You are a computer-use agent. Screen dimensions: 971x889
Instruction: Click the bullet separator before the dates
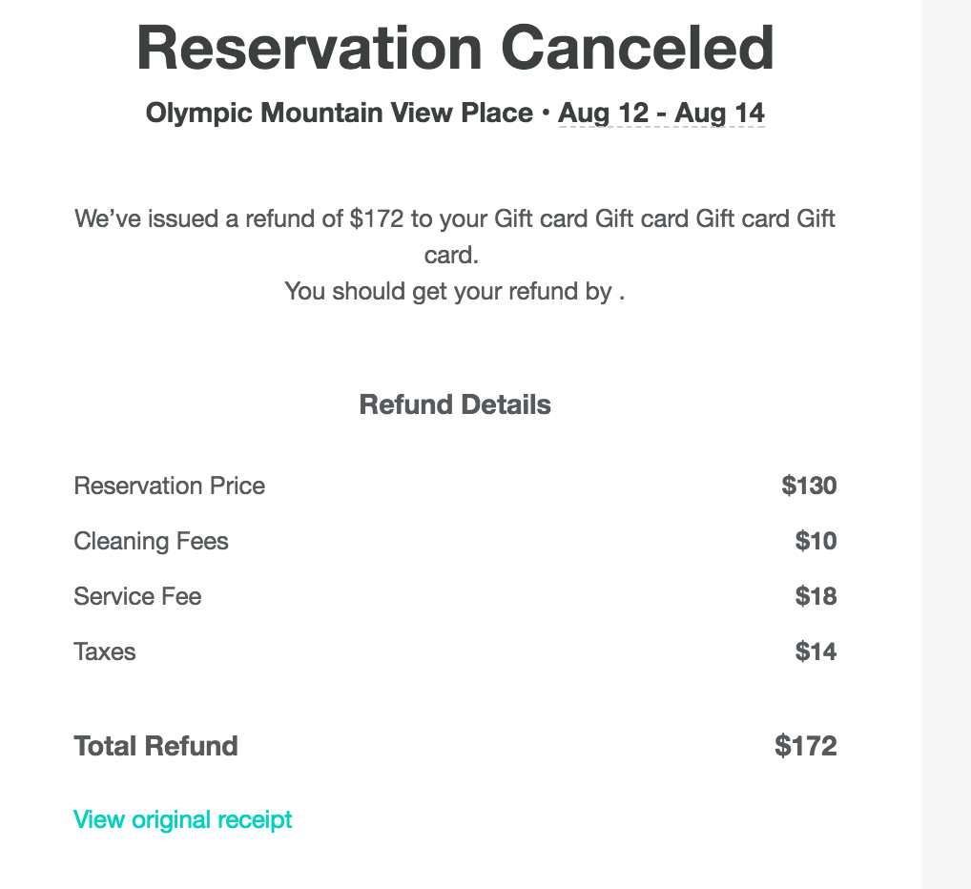(546, 114)
